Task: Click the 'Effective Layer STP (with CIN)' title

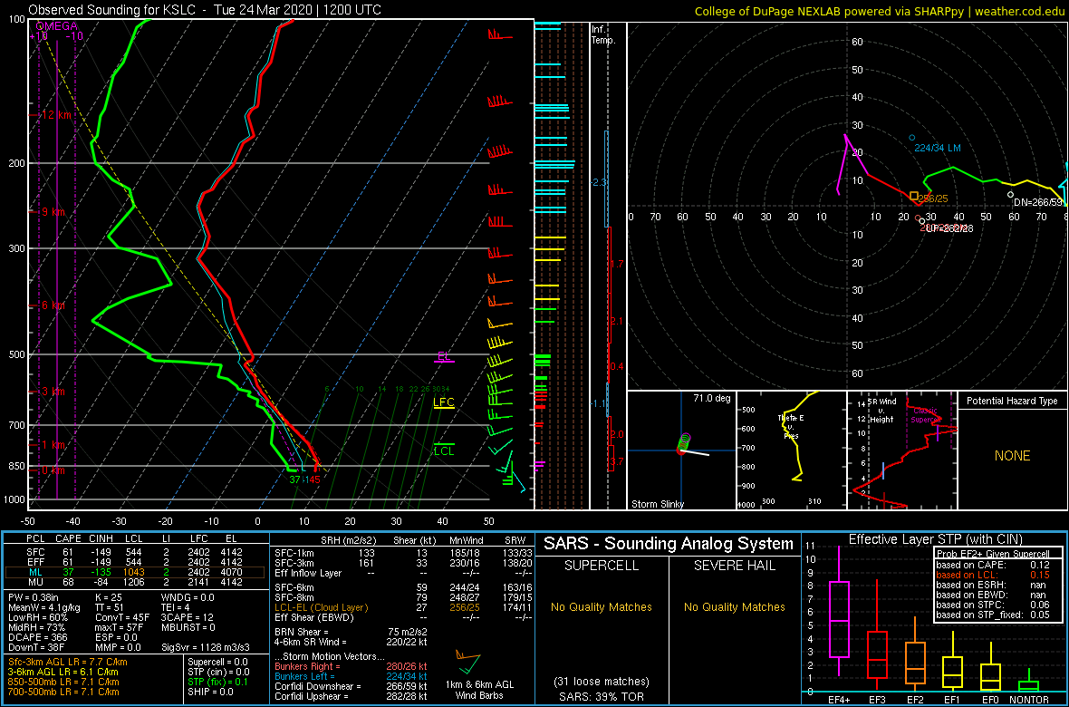Action: 934,540
